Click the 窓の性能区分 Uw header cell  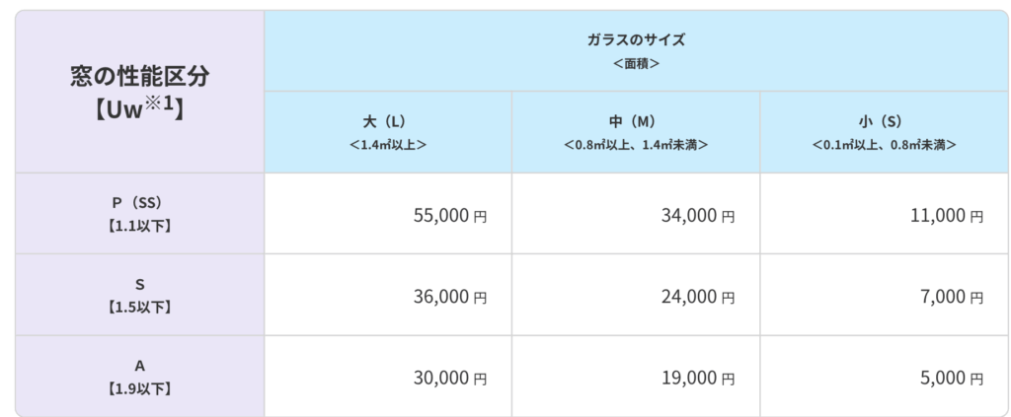click(x=139, y=91)
